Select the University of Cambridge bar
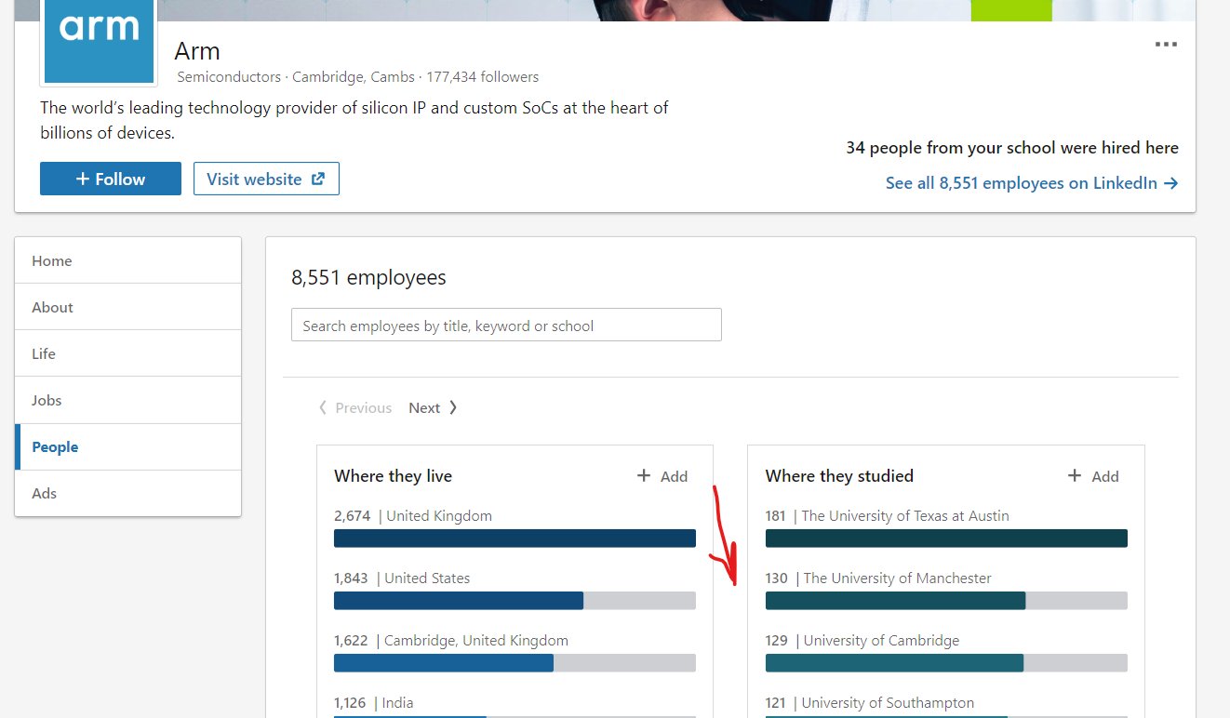The width and height of the screenshot is (1230, 718). [946, 663]
